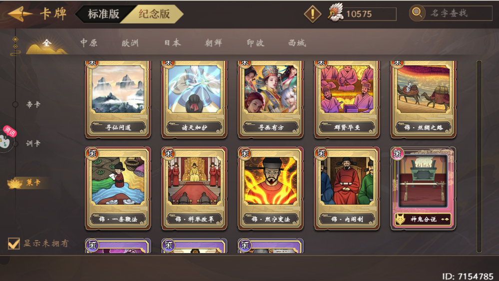Filter cards by 日本 tab
This screenshot has width=499, height=281.
click(172, 42)
